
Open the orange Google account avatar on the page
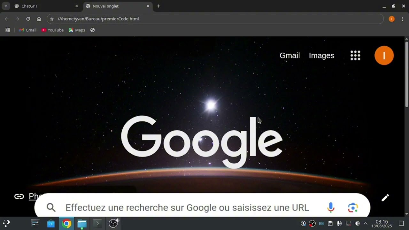[384, 56]
